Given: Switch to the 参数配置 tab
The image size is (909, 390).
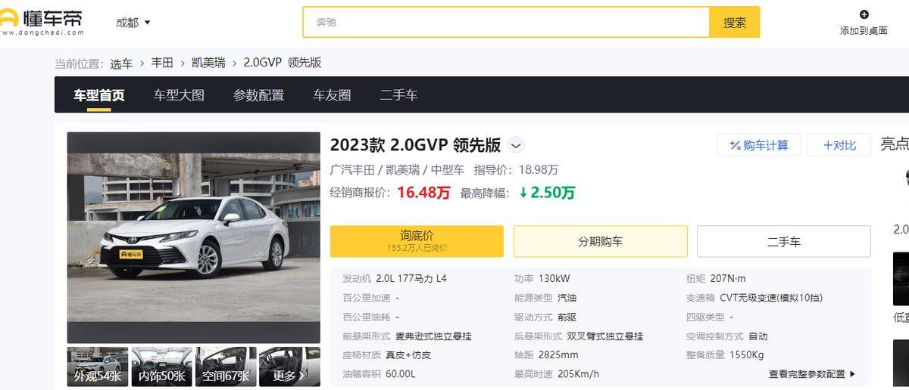Looking at the screenshot, I should [x=258, y=95].
